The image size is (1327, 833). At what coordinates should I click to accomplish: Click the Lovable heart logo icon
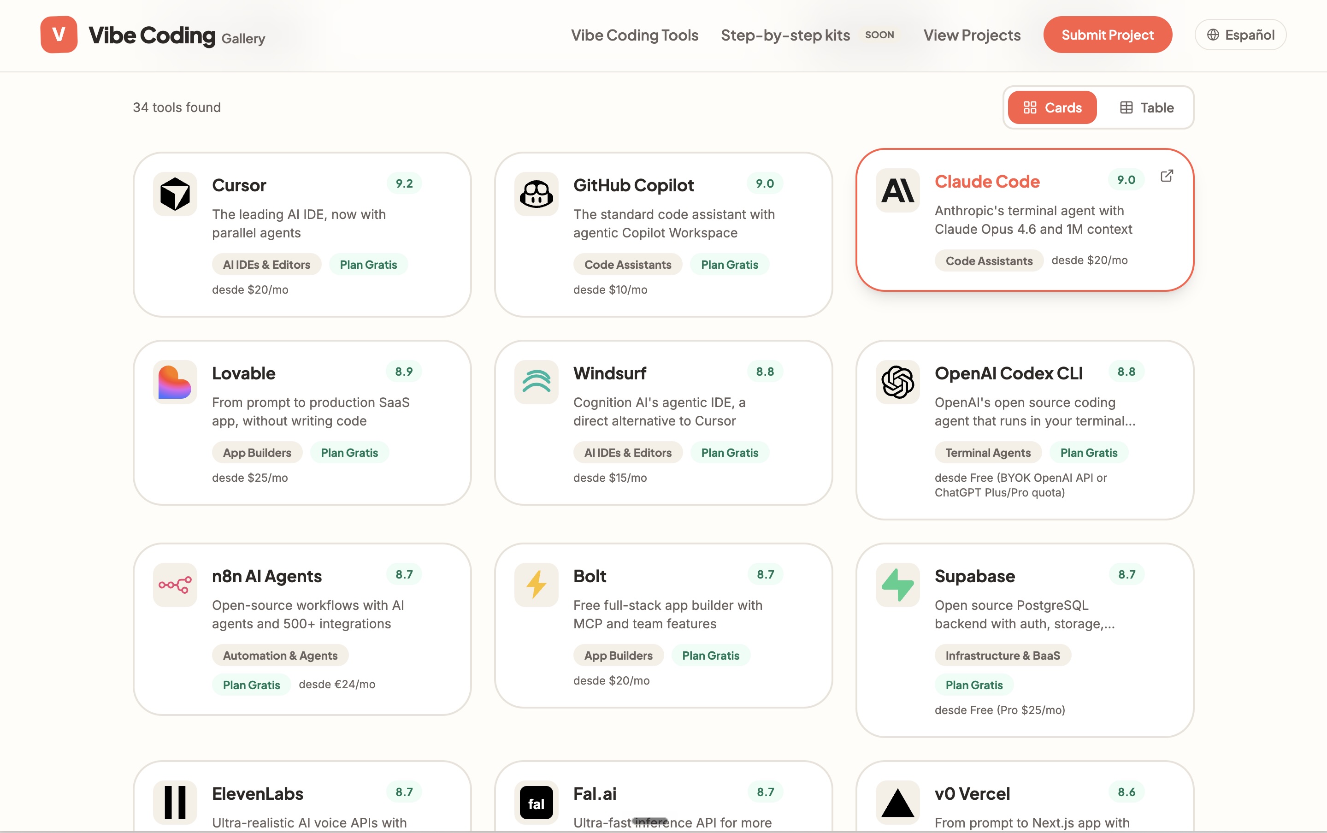click(175, 382)
